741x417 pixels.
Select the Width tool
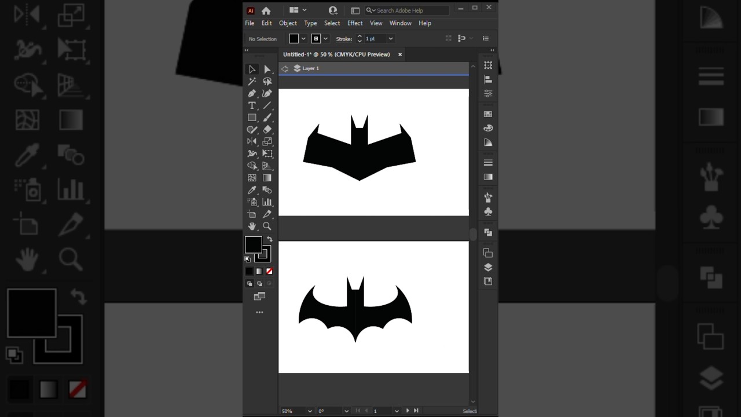(x=252, y=153)
